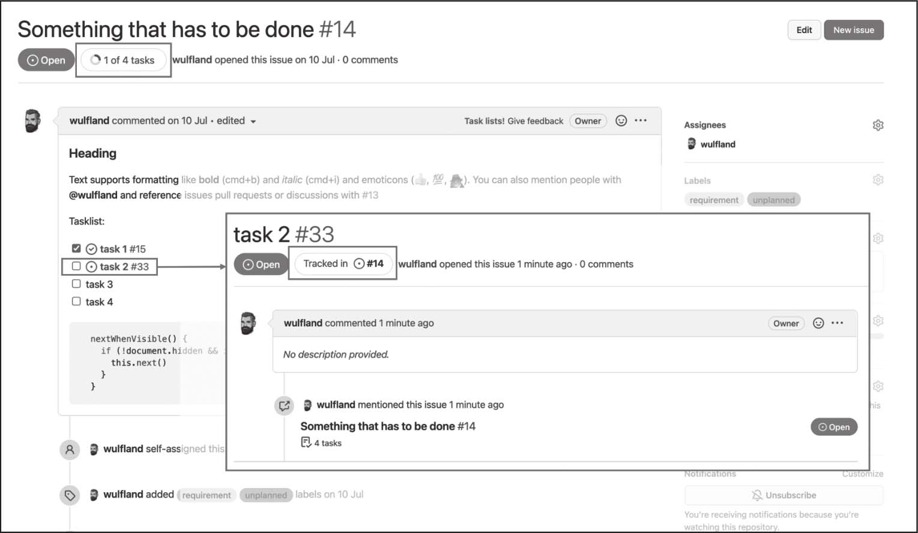918x533 pixels.
Task: Click 'wulfland' in the 10 Jul comment header
Action: pyautogui.click(x=89, y=121)
